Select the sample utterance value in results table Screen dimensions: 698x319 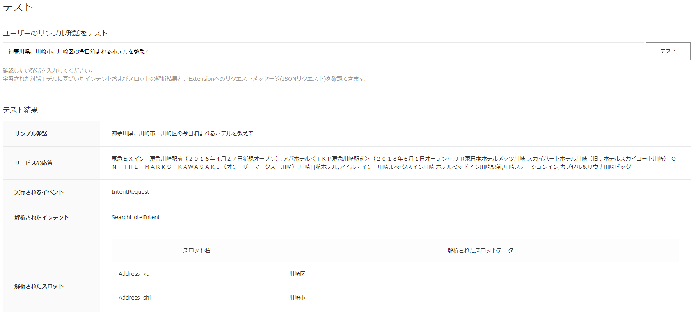coord(183,133)
